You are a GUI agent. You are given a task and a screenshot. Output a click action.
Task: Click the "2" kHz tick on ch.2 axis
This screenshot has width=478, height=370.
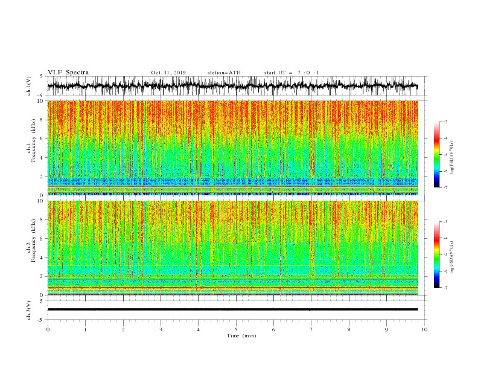coord(42,276)
